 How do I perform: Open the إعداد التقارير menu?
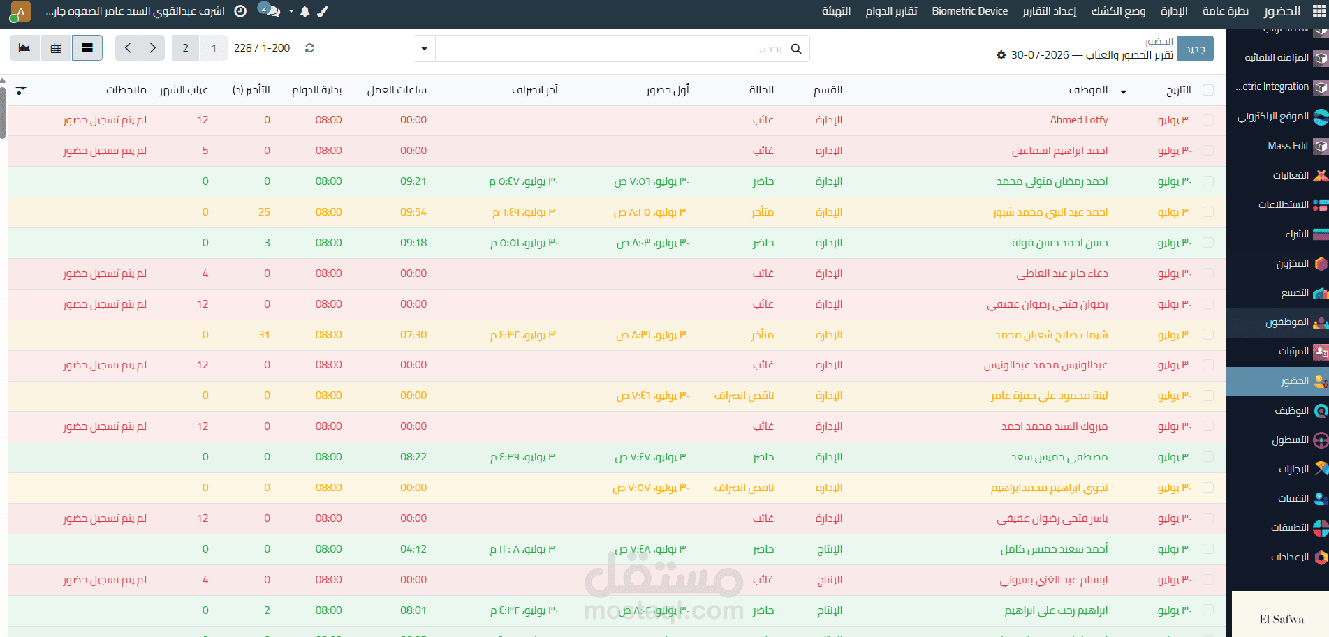[1049, 11]
